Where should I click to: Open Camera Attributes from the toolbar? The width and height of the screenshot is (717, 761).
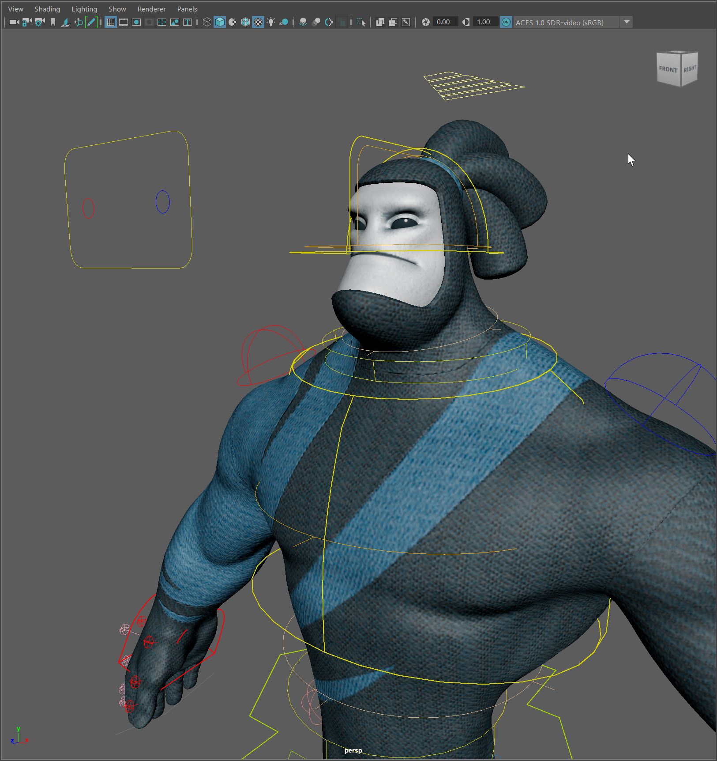click(40, 22)
